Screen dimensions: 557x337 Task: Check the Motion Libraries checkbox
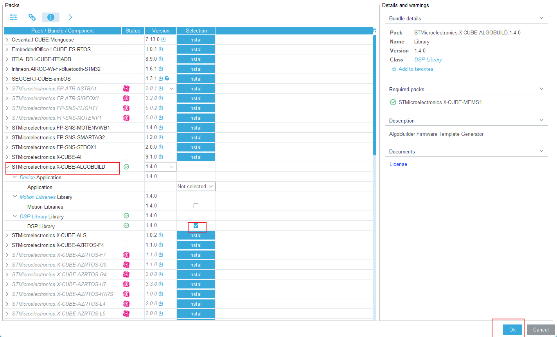coord(196,206)
